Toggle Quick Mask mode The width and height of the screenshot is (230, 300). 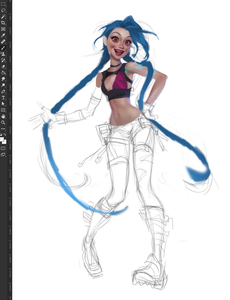[x=3, y=148]
